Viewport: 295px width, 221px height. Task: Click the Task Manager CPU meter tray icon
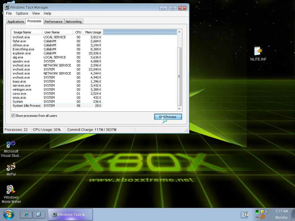point(257,212)
